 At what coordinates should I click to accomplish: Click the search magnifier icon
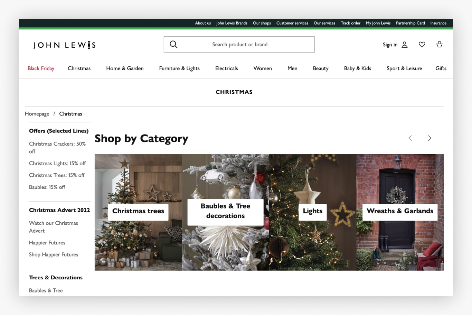pos(173,44)
